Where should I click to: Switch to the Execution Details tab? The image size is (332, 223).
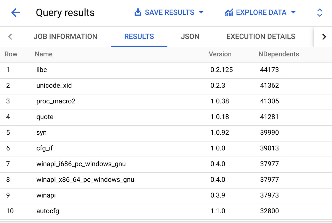click(x=261, y=37)
